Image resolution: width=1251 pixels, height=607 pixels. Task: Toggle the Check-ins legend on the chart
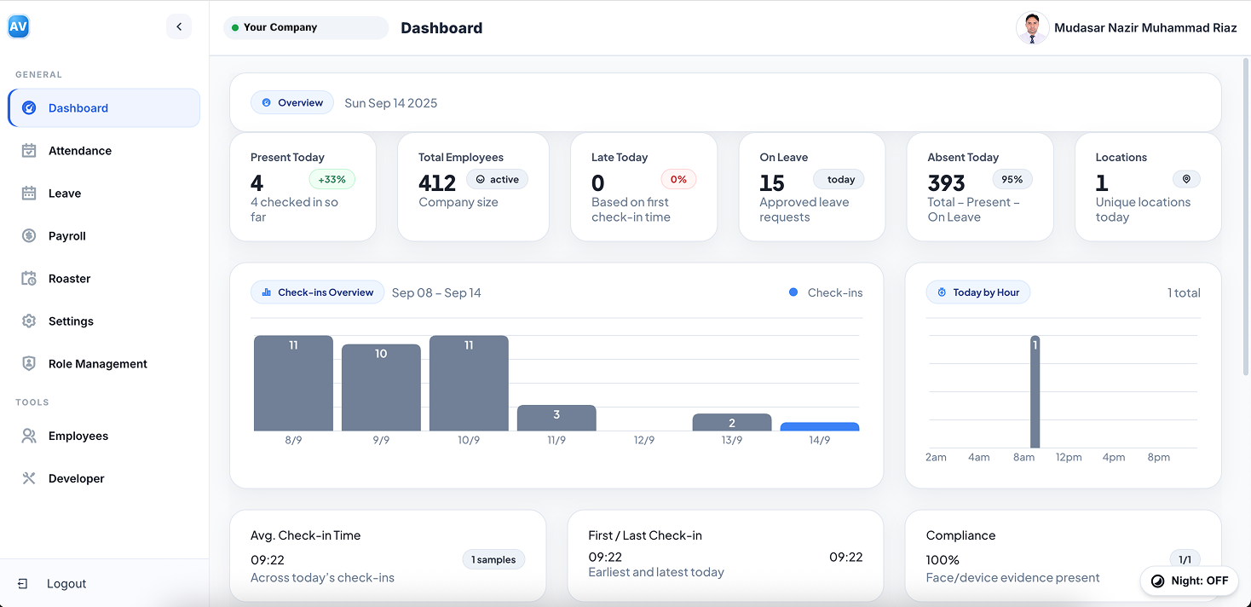click(825, 292)
